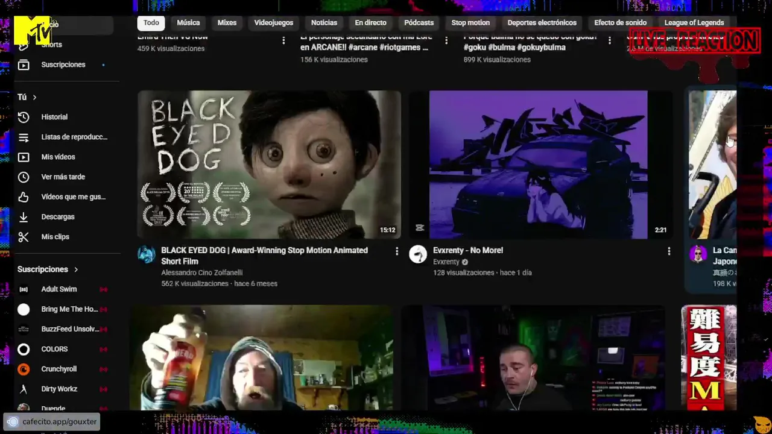Expand the Suscripciones section chevron

point(76,269)
